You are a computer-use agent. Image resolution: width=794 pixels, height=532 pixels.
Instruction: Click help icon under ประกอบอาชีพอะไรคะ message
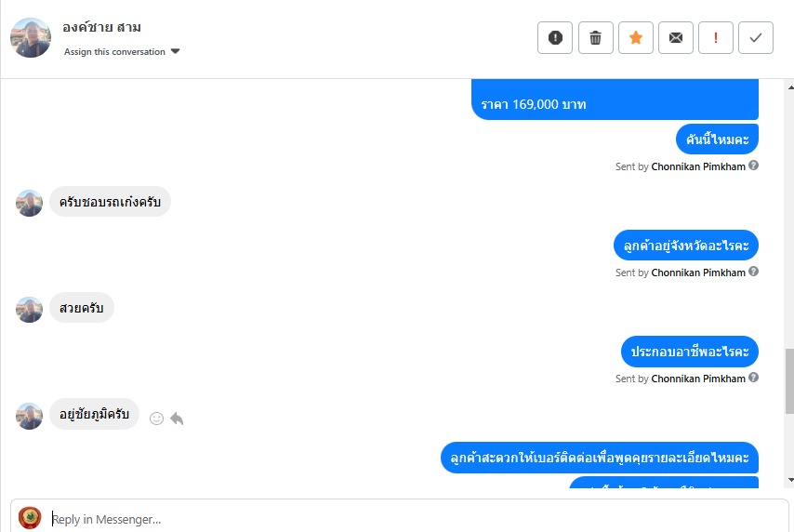coord(753,378)
